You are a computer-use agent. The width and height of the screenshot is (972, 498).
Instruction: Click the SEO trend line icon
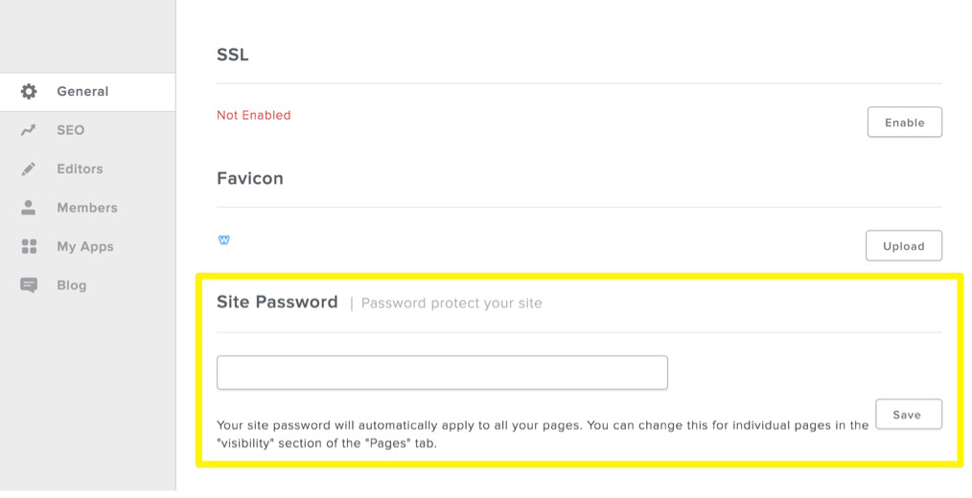pyautogui.click(x=29, y=130)
